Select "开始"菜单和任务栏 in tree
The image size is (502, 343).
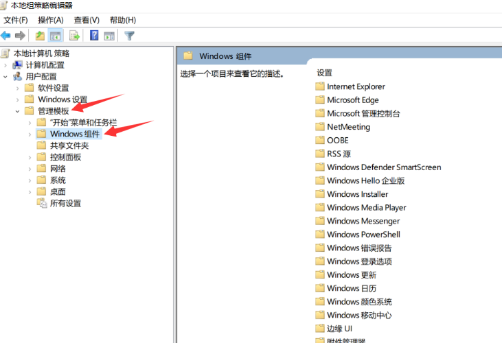[x=83, y=123]
